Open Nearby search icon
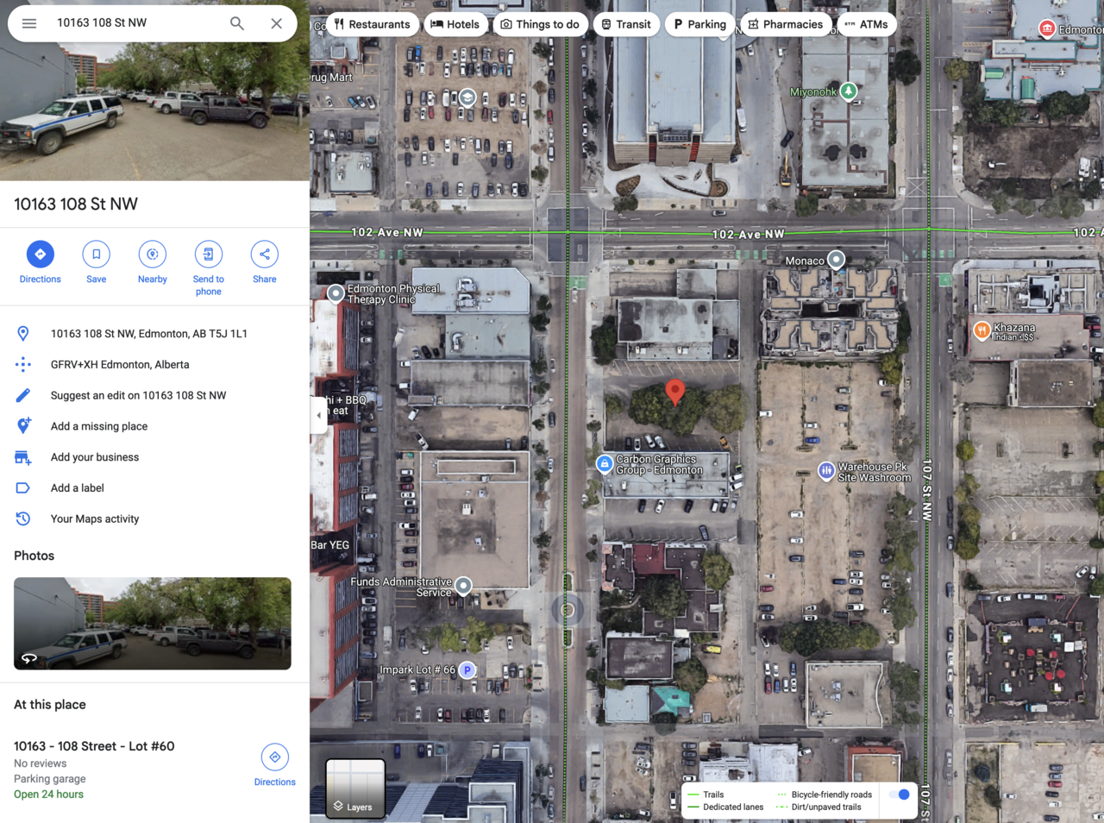The height and width of the screenshot is (823, 1104). coord(153,254)
